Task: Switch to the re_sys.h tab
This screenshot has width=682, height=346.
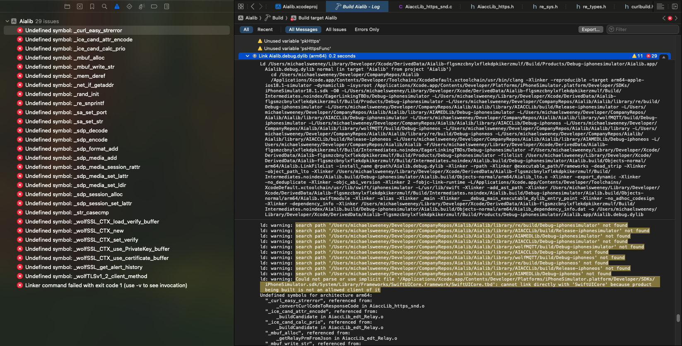Action: (x=545, y=7)
